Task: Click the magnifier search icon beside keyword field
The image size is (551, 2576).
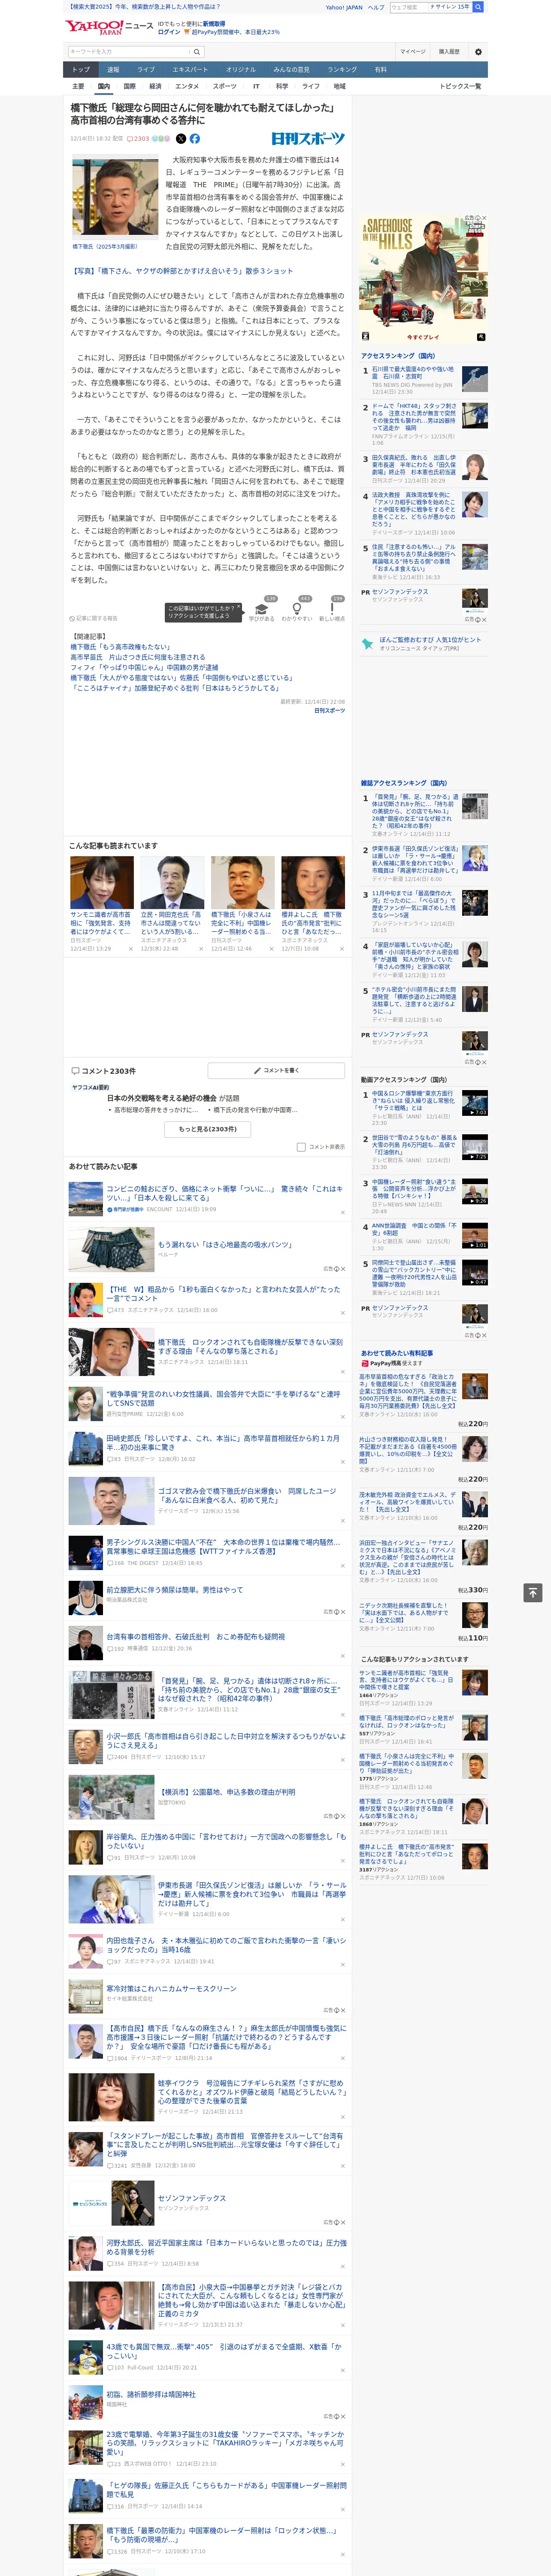Action: [x=197, y=52]
